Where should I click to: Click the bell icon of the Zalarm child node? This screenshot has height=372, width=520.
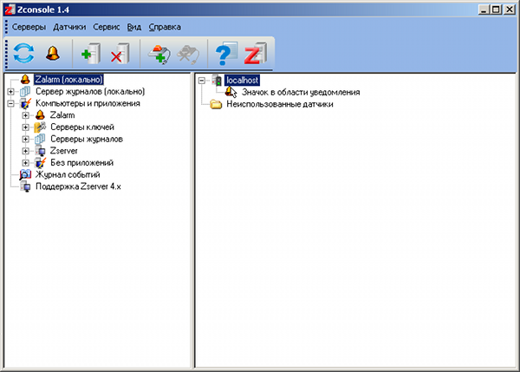[40, 115]
